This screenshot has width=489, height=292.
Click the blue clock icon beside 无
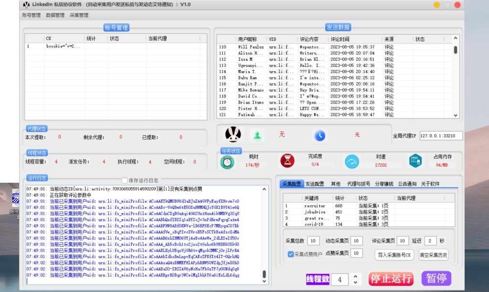tap(319, 135)
